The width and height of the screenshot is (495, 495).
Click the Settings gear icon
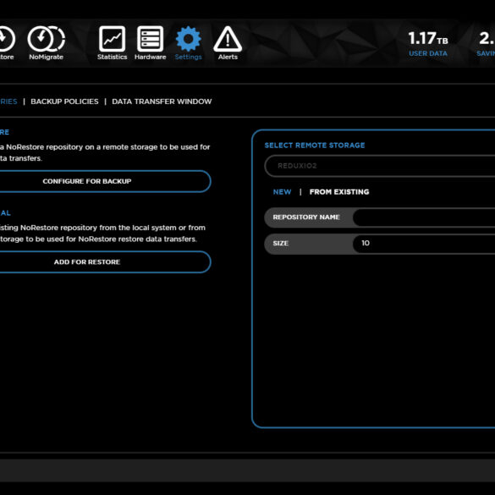(x=188, y=39)
